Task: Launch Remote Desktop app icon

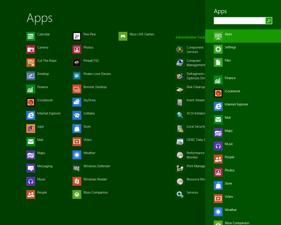Action: click(77, 89)
